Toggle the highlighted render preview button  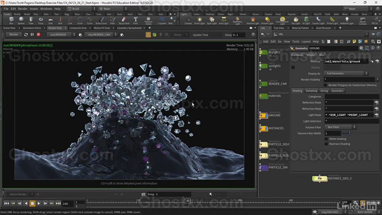(x=148, y=35)
